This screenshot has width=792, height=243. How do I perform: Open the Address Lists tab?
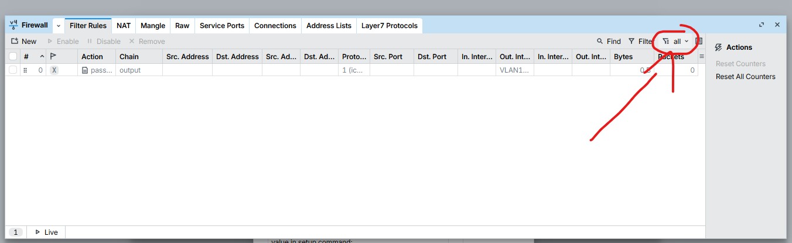(x=329, y=26)
